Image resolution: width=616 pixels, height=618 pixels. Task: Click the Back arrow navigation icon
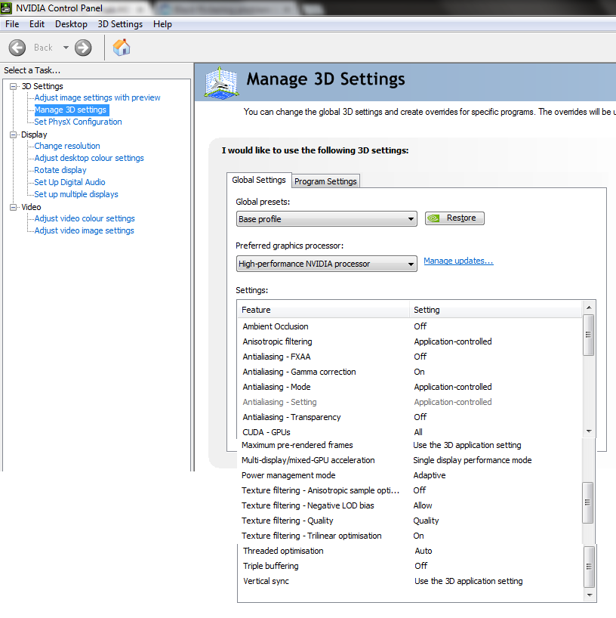(x=17, y=48)
